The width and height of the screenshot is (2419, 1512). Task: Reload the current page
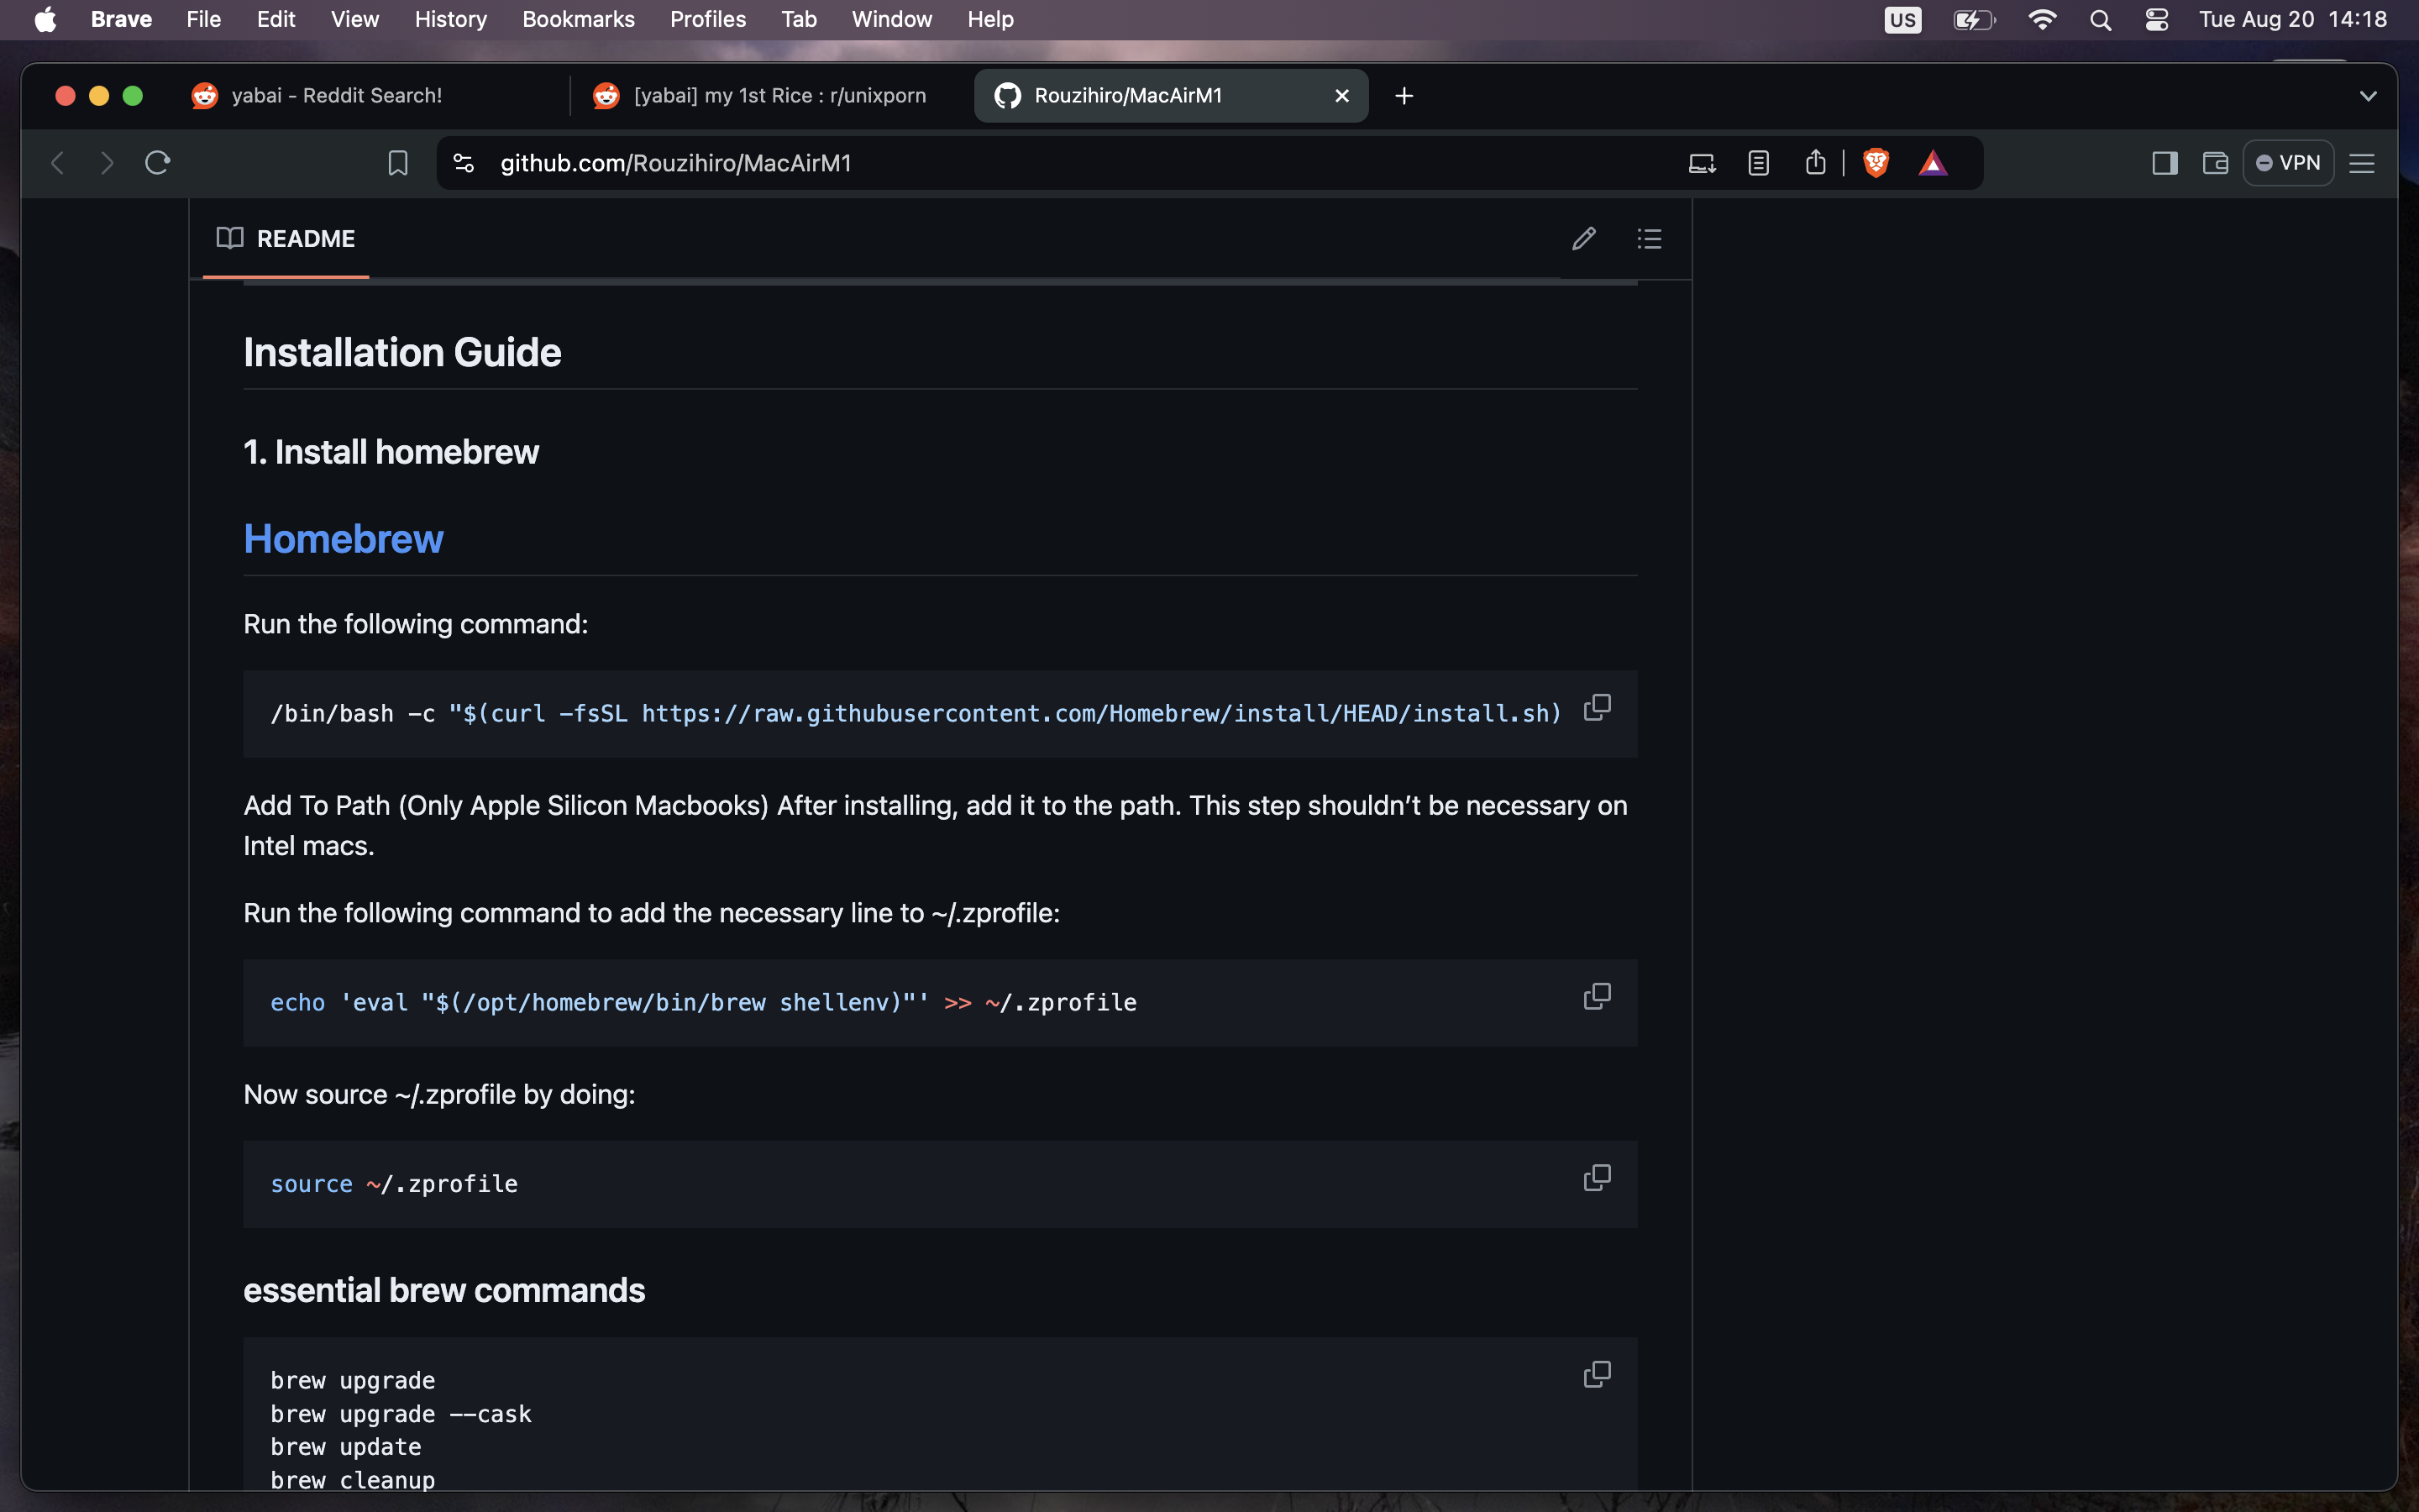157,162
